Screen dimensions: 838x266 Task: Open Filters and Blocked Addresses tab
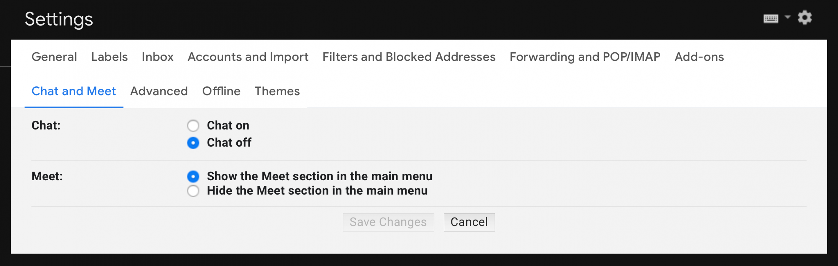(x=409, y=57)
